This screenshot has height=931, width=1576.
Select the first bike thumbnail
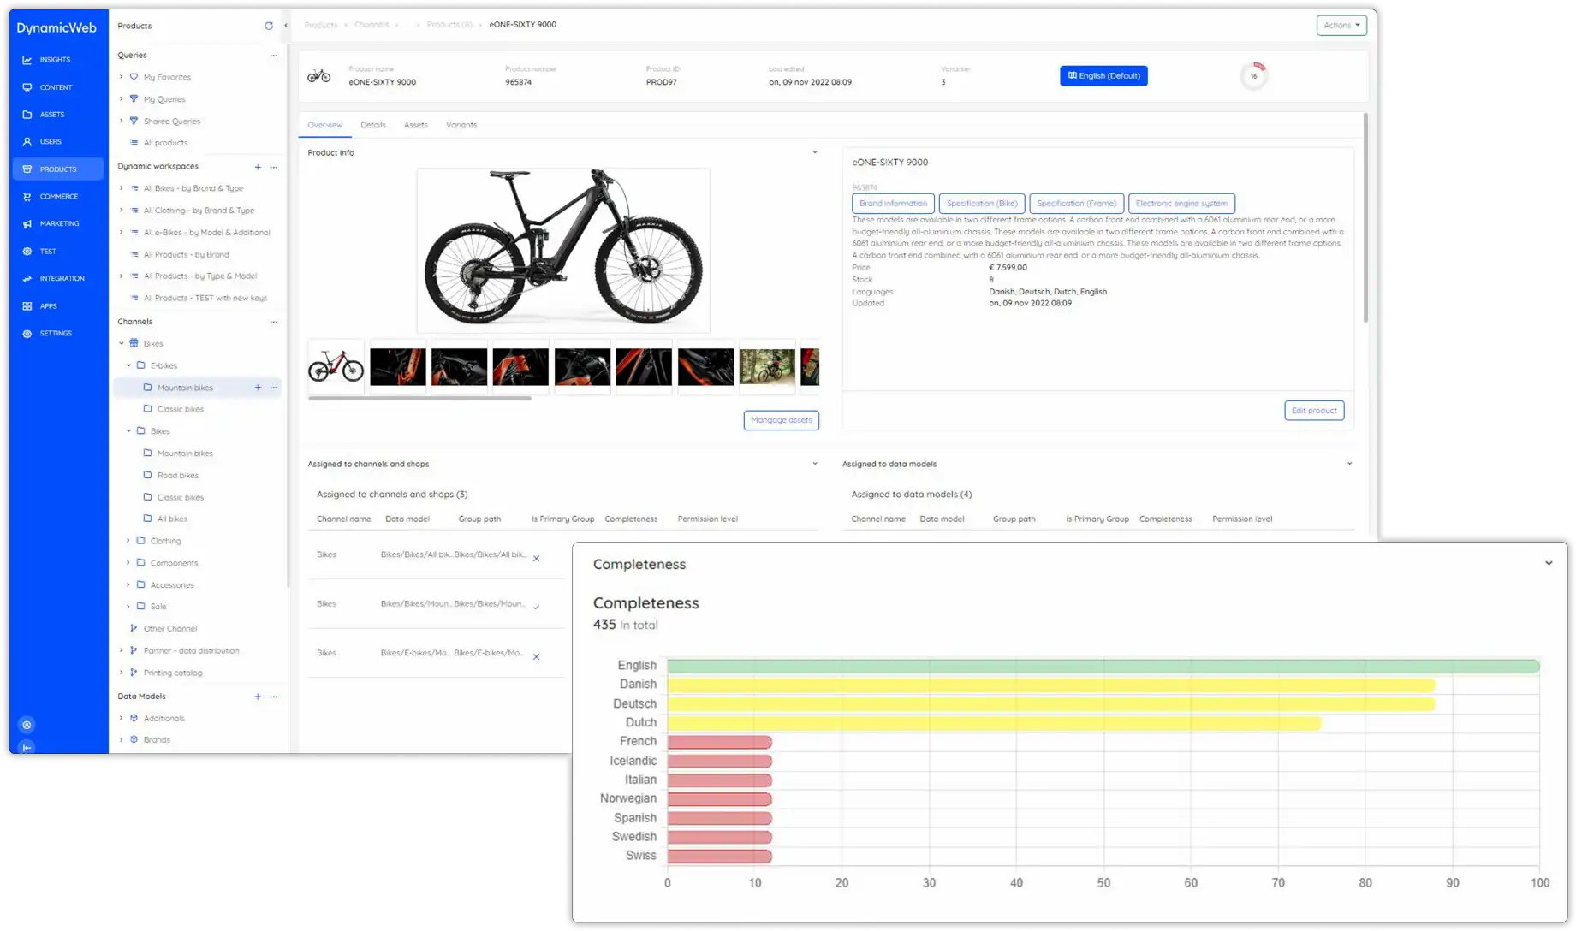click(336, 367)
